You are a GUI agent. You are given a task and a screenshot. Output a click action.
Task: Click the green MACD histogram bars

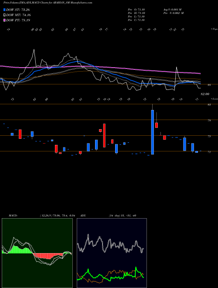(17, 250)
